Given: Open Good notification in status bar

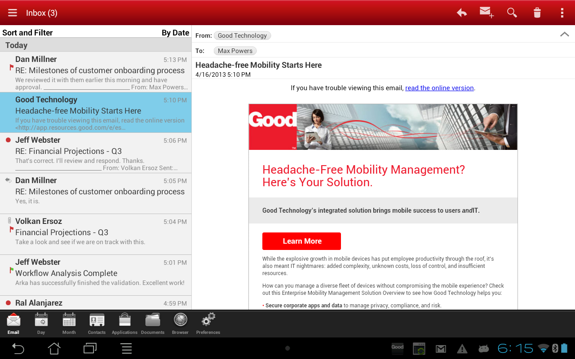Looking at the screenshot, I should (x=398, y=348).
